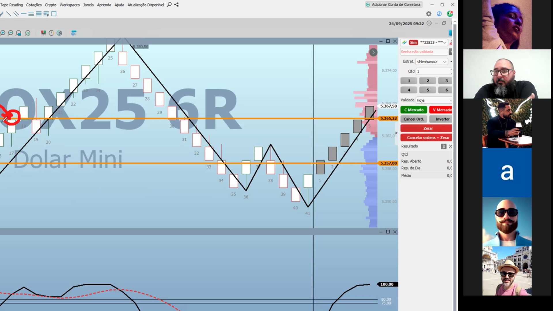Click the search magnifier next to Atualização Disponível
Image resolution: width=553 pixels, height=311 pixels.
point(169,5)
